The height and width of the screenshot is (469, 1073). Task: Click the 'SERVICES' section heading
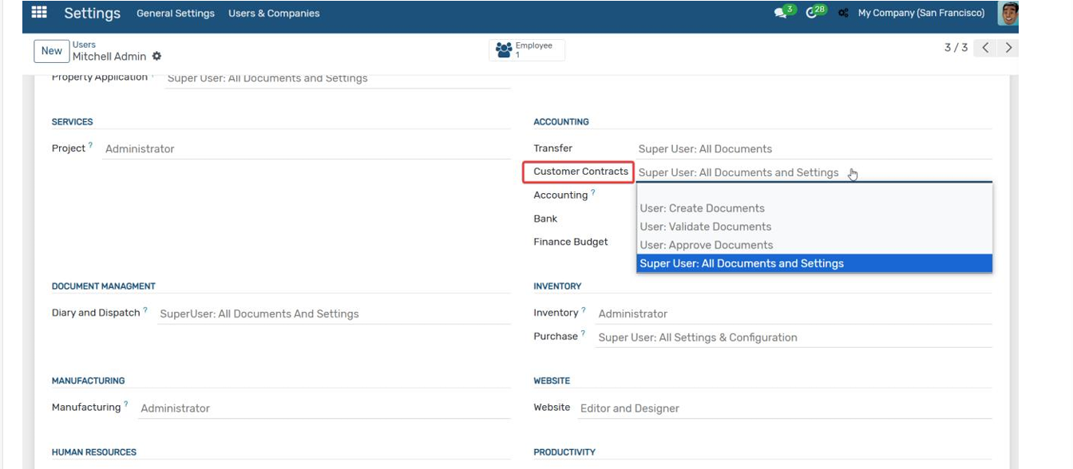tap(73, 122)
